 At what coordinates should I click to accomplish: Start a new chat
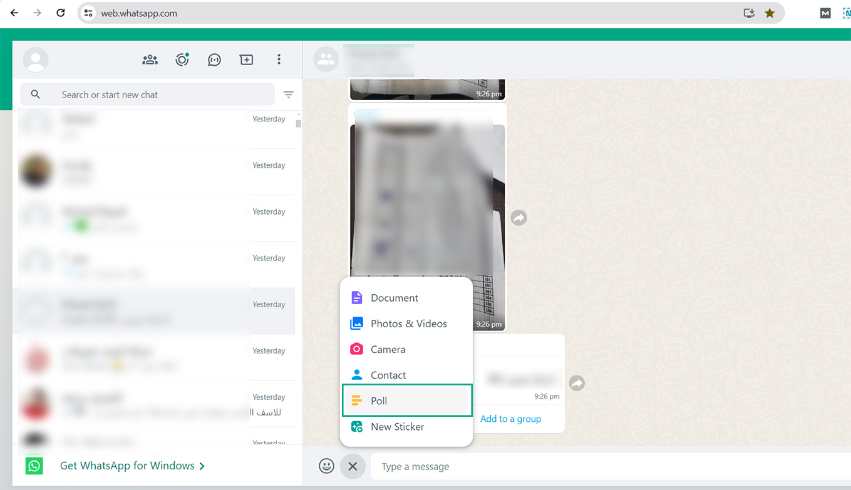(246, 59)
